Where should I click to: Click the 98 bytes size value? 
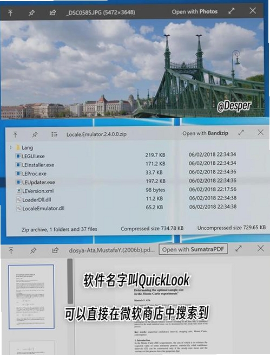point(155,190)
